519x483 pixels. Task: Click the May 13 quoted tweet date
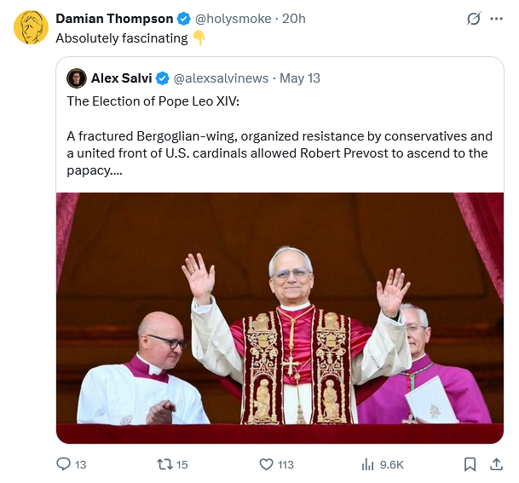pyautogui.click(x=300, y=78)
